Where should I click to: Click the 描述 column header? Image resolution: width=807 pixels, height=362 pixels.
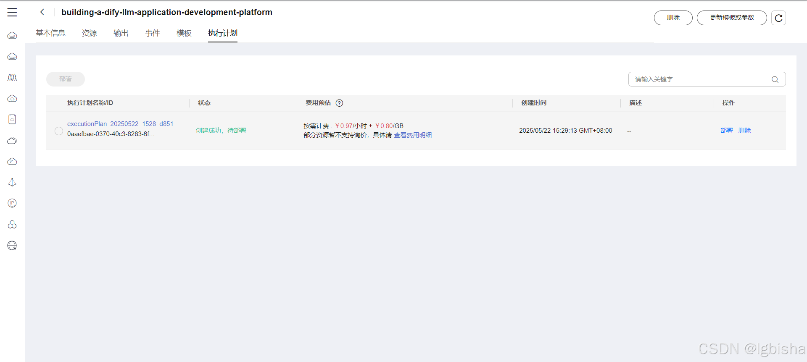point(636,103)
